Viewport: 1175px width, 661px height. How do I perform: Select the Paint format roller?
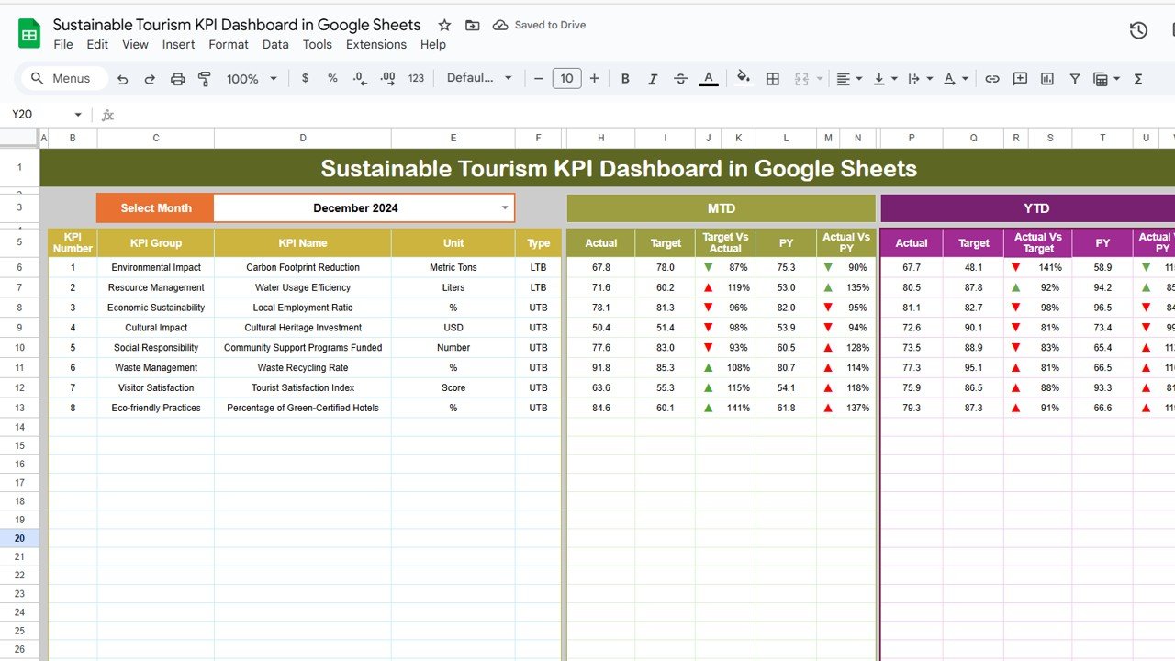[205, 79]
